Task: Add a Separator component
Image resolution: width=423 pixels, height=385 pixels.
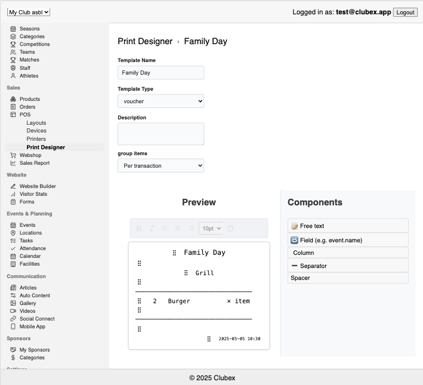Action: tap(348, 266)
